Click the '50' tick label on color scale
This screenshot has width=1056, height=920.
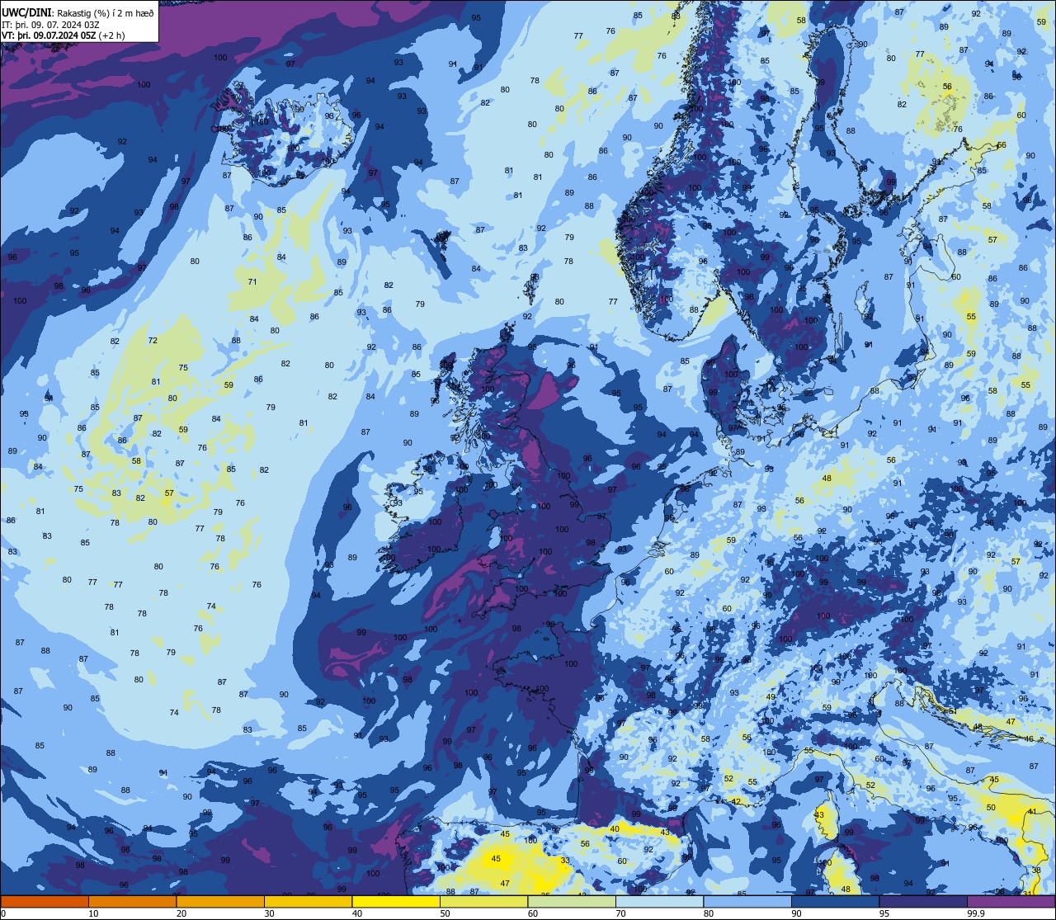(x=445, y=913)
